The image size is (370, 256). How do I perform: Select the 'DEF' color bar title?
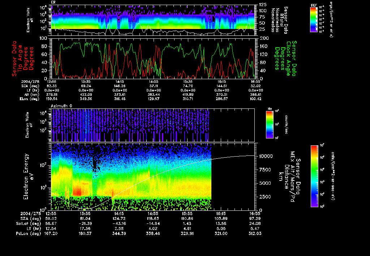pos(314,5)
